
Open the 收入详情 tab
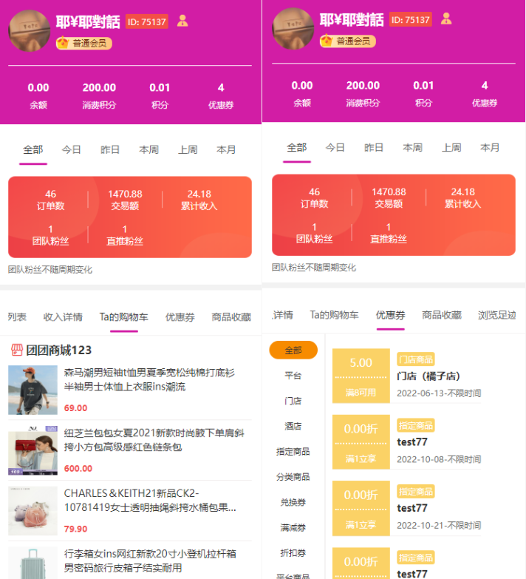[x=63, y=317]
